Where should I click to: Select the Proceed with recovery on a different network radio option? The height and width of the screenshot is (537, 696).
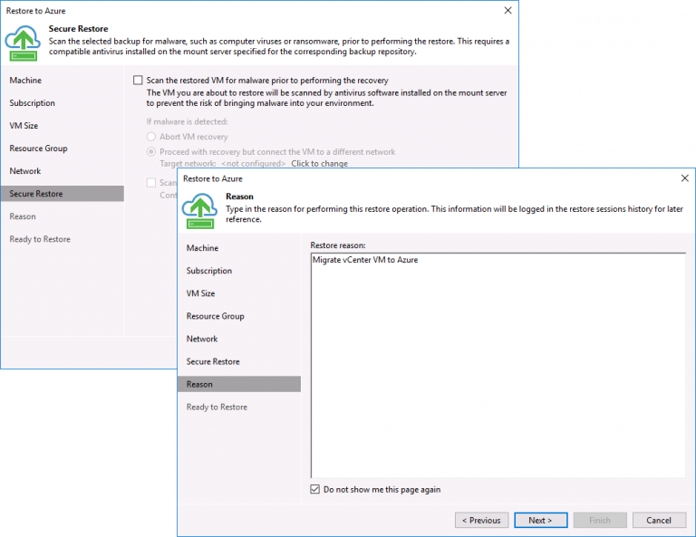click(151, 151)
